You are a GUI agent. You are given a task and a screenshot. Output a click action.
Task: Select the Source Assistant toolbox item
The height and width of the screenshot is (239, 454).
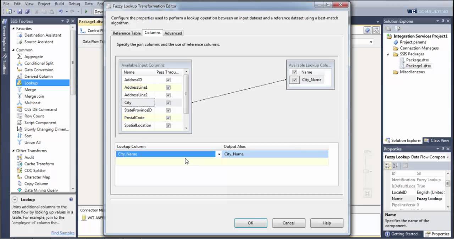point(39,42)
